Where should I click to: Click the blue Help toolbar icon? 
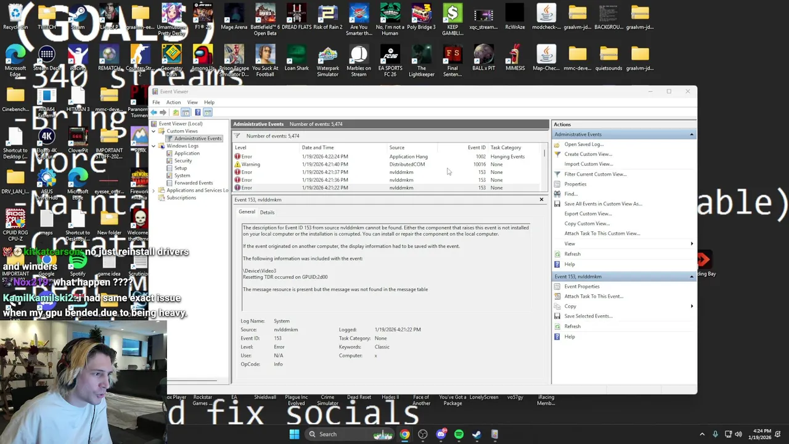click(197, 112)
